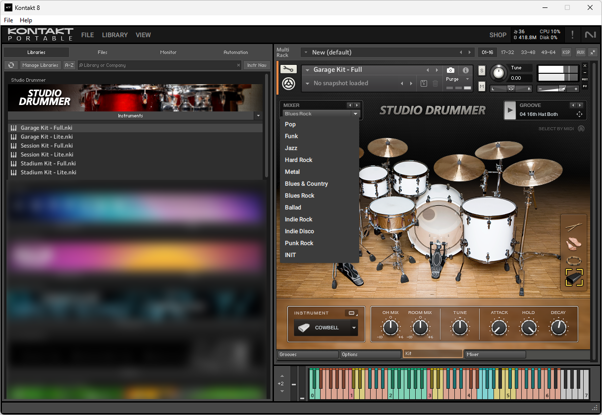Image resolution: width=602 pixels, height=415 pixels.
Task: Remove the instrument with the X icon
Action: [x=585, y=66]
